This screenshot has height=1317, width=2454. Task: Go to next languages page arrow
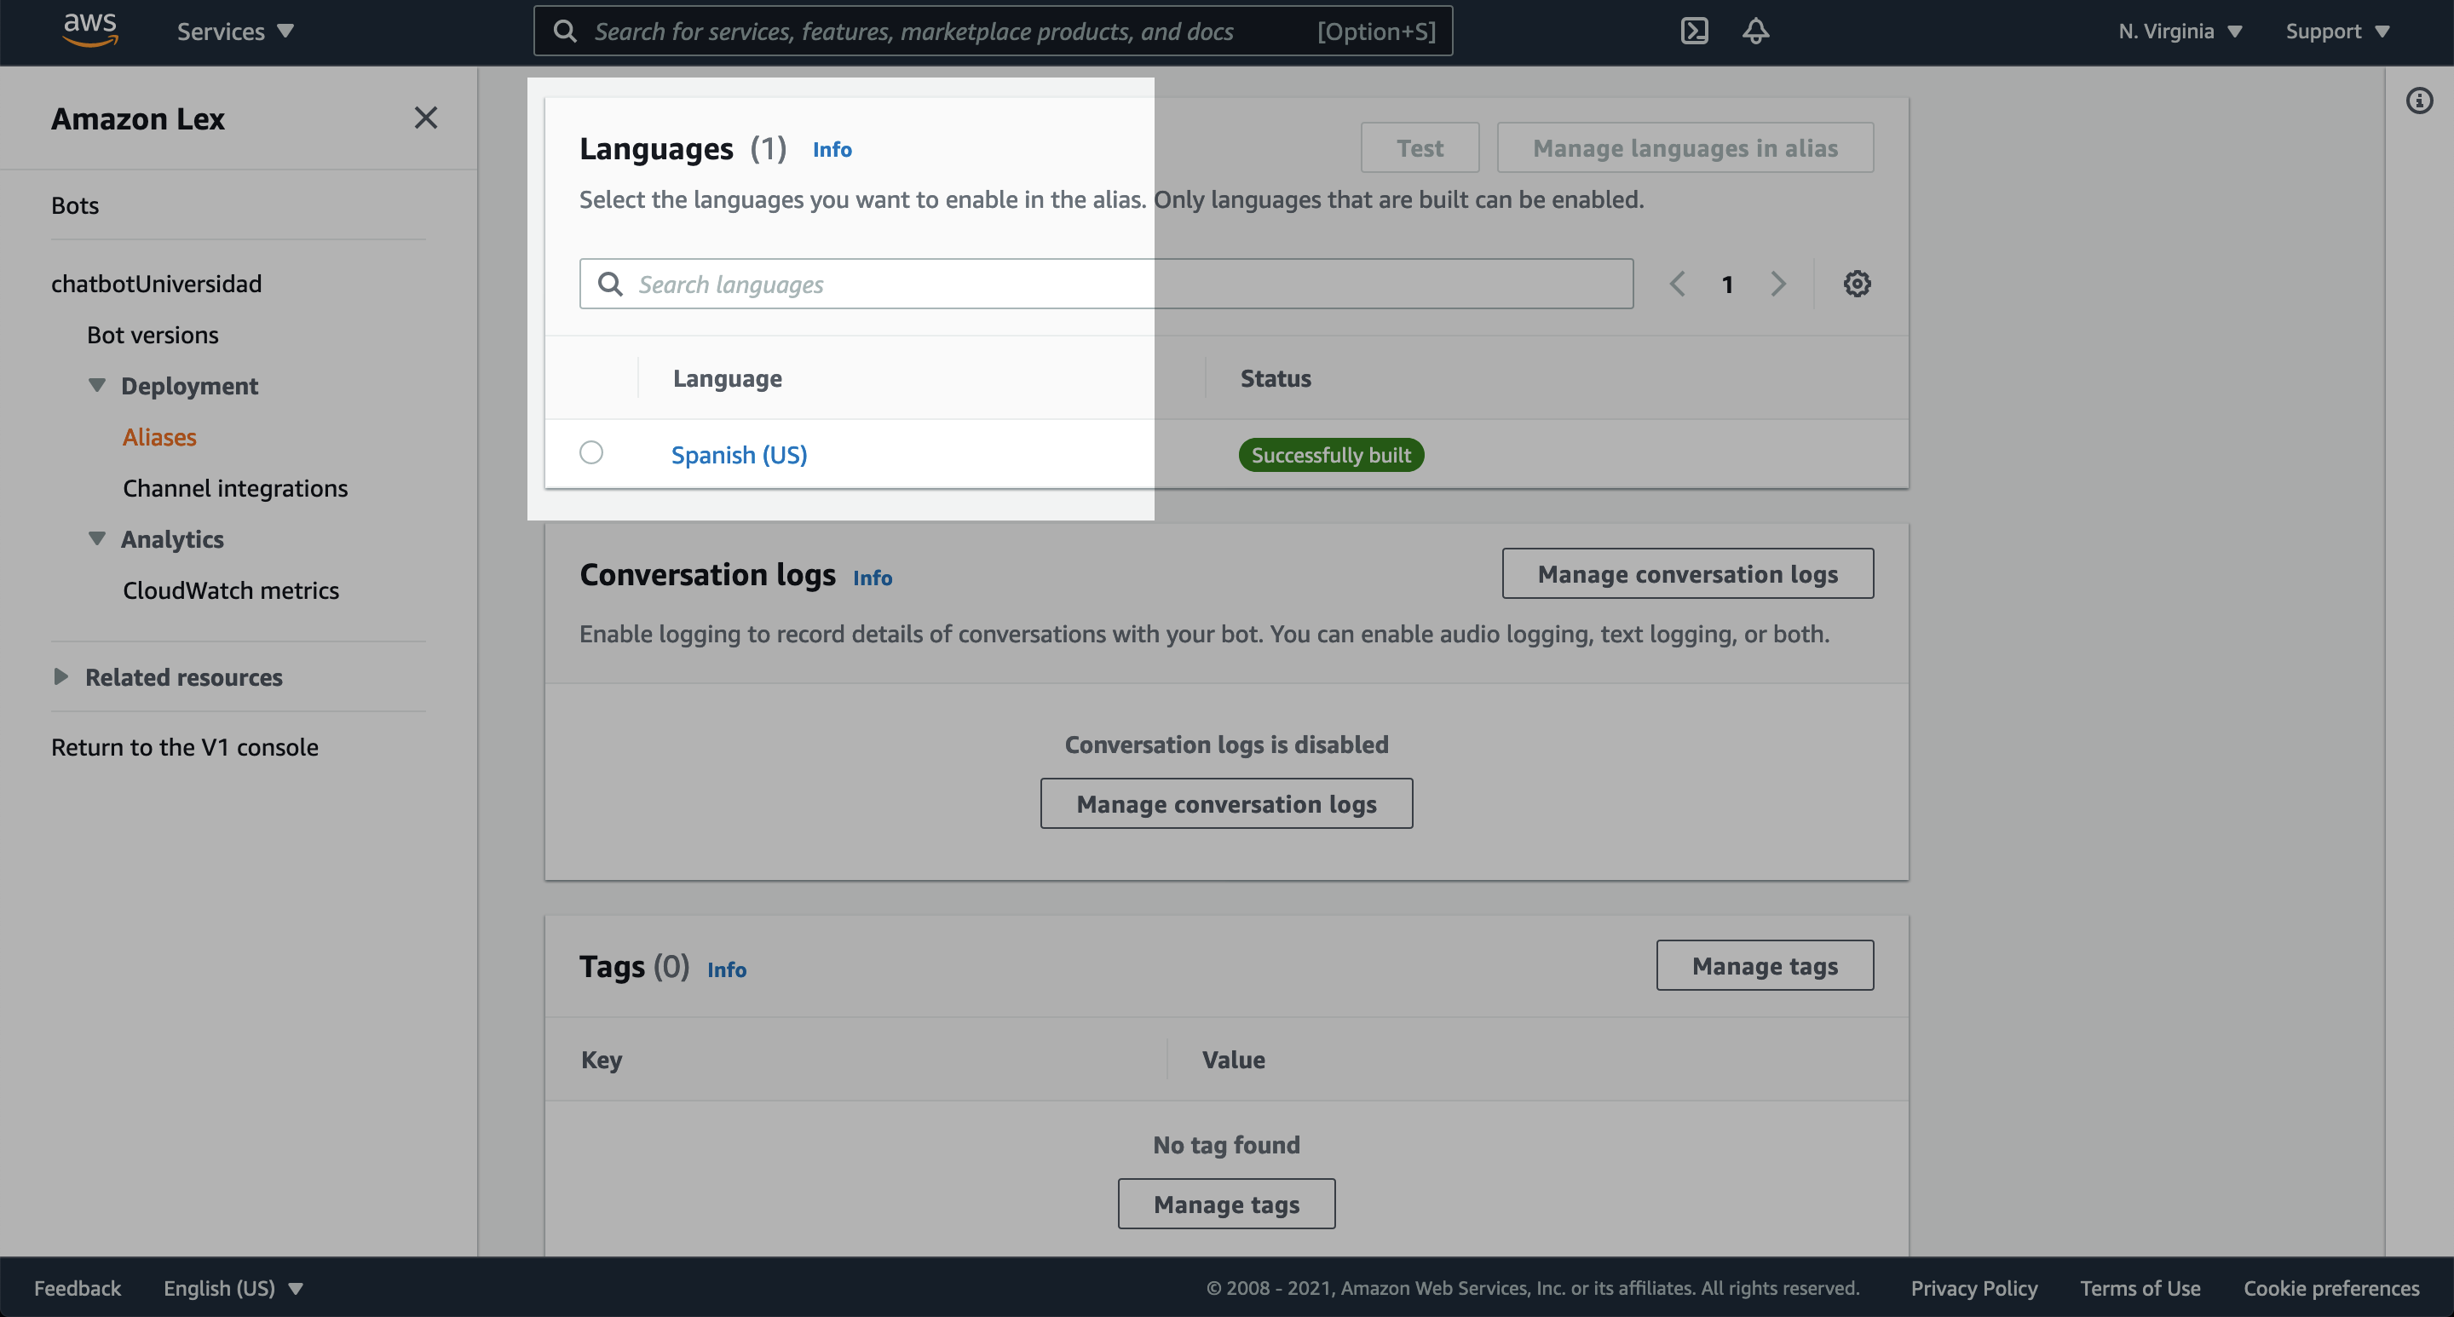tap(1777, 284)
